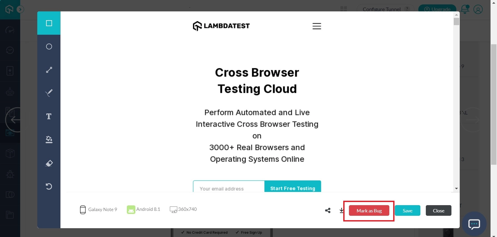497x237 pixels.
Task: Click the Mark as Bug button
Action: click(x=369, y=210)
